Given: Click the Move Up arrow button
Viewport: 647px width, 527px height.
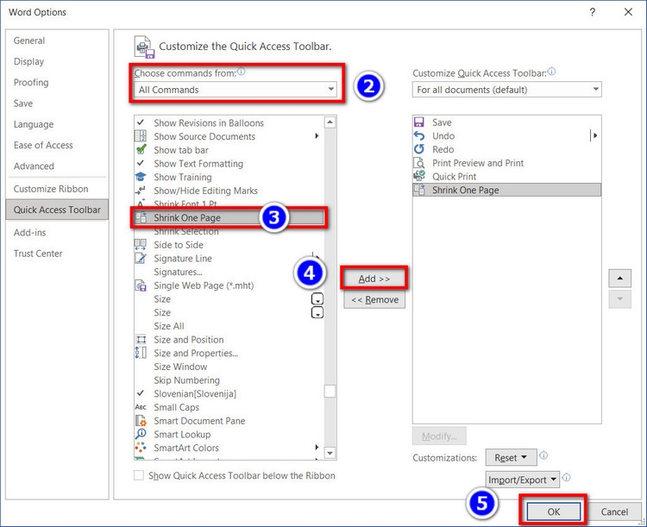Looking at the screenshot, I should click(x=619, y=278).
